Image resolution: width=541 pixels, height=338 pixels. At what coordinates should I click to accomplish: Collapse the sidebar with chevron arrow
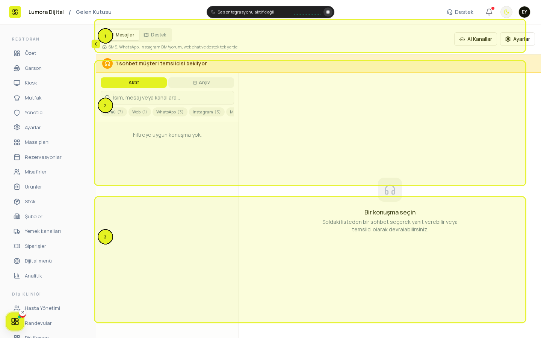coord(96,44)
